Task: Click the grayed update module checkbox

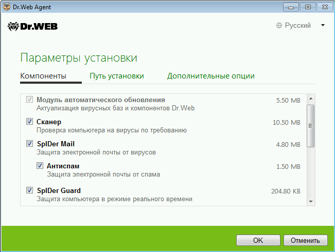Action: pos(29,99)
